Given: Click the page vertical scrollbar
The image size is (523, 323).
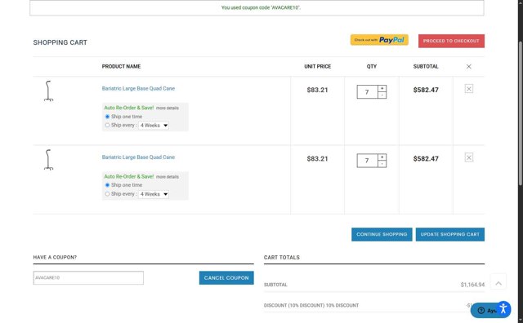Looking at the screenshot, I should pos(521,113).
